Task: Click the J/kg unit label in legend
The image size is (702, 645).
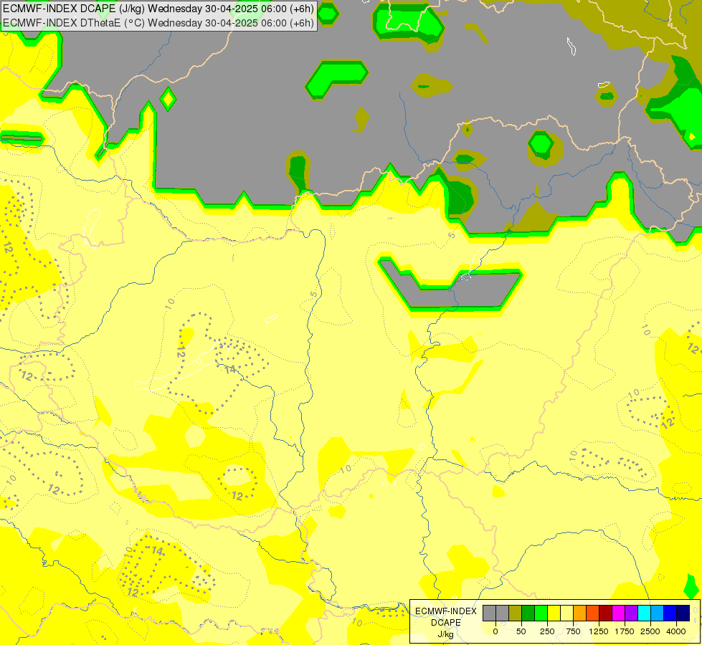Action: click(446, 634)
